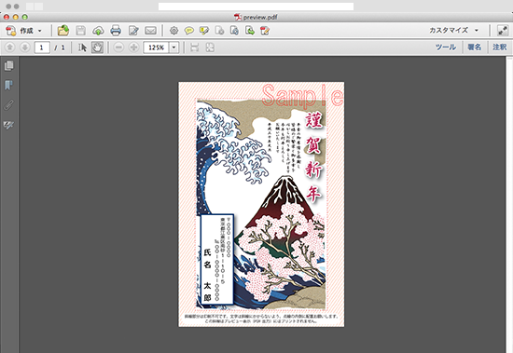Click the 125% zoom value field
Screen dimensions: 513x353
(156, 48)
